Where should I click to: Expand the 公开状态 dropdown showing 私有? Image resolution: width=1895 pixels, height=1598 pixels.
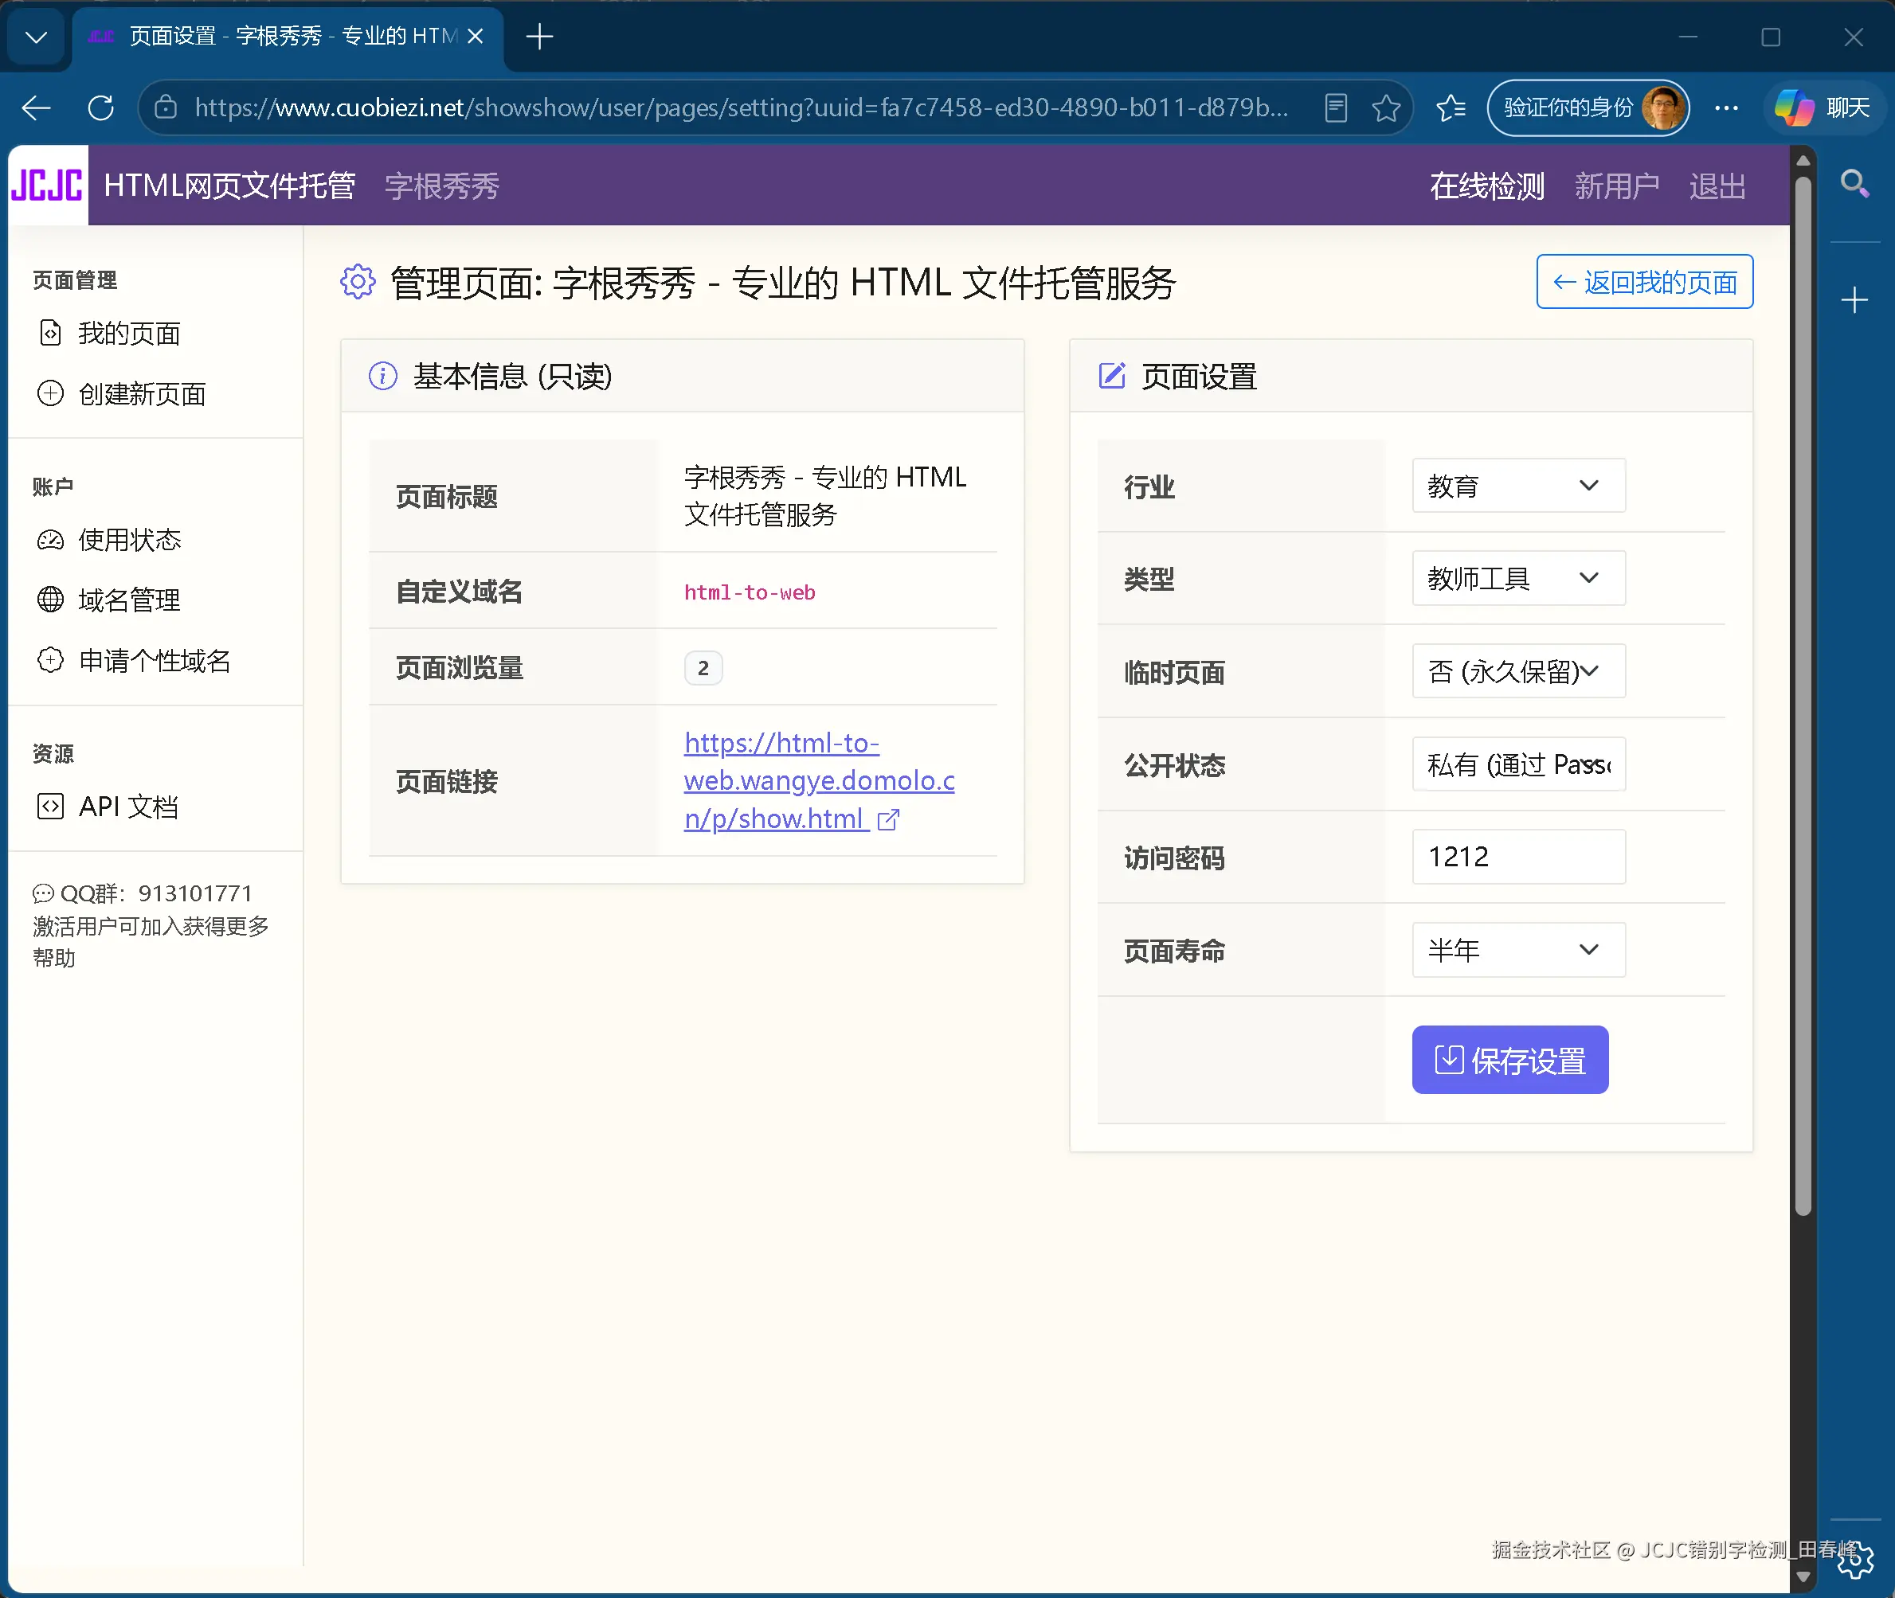pos(1518,764)
